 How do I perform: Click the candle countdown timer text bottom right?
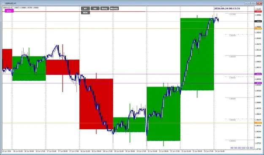[x=242, y=148]
